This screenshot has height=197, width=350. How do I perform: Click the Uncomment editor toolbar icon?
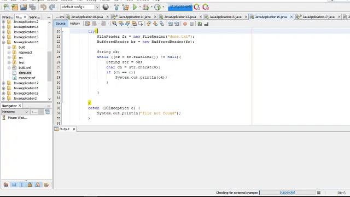[x=207, y=24]
